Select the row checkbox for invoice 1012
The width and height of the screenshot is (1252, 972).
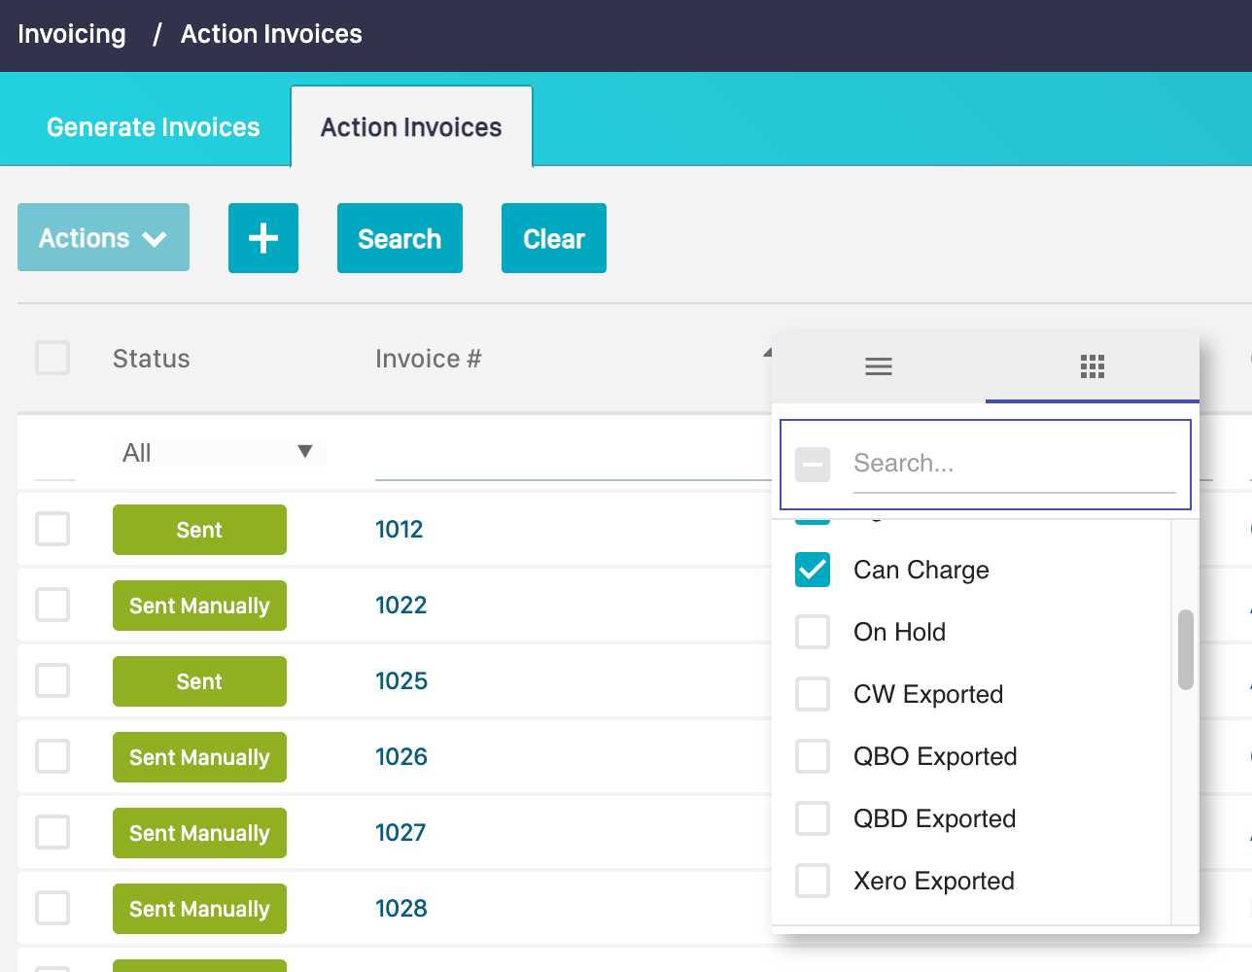click(52, 530)
